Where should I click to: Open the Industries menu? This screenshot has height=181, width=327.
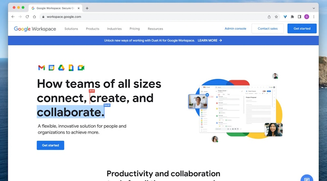pos(114,29)
